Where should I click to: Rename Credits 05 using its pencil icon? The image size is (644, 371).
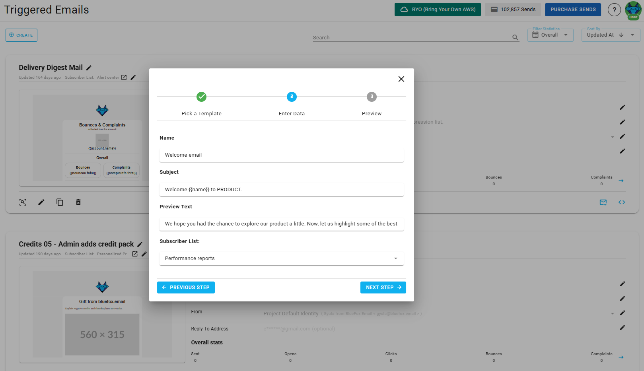pyautogui.click(x=140, y=244)
